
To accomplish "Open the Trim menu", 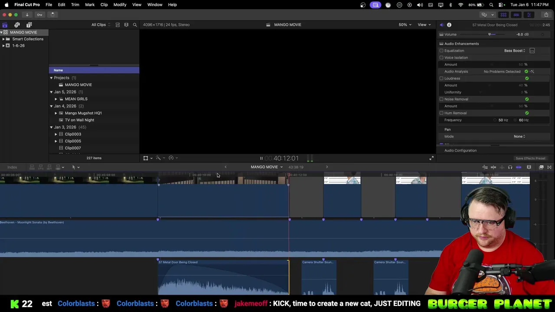I will 75,5.
